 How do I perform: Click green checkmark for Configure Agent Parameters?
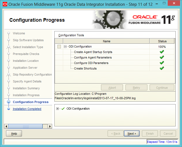tap(162, 57)
